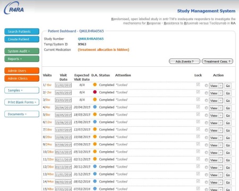
Task: Toggle lock checkbox for visit 10/28w
Action: pyautogui.click(x=198, y=151)
